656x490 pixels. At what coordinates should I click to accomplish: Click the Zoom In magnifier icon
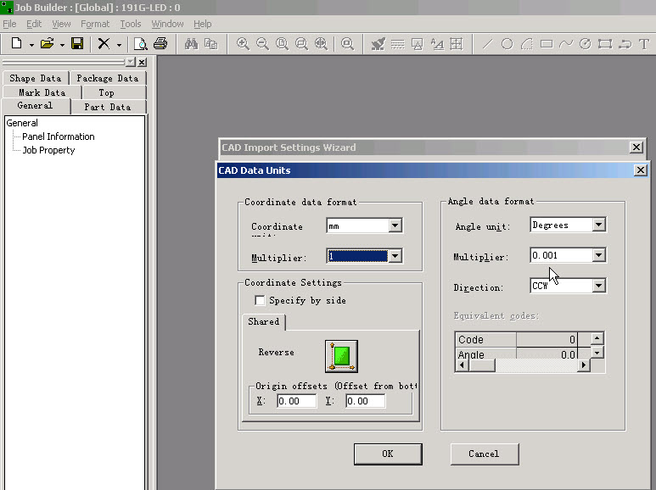pos(243,43)
